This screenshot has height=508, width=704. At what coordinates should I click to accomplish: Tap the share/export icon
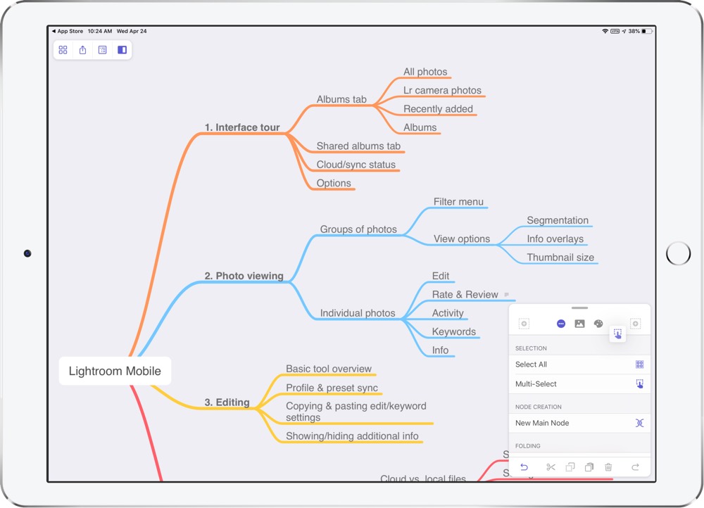tap(82, 50)
